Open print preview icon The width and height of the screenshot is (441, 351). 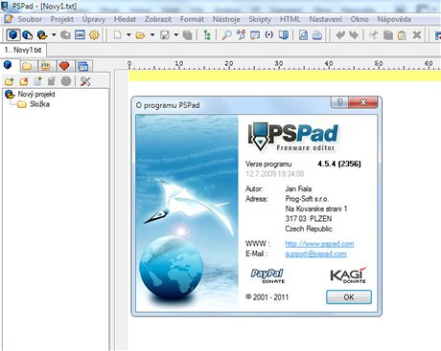pos(303,34)
